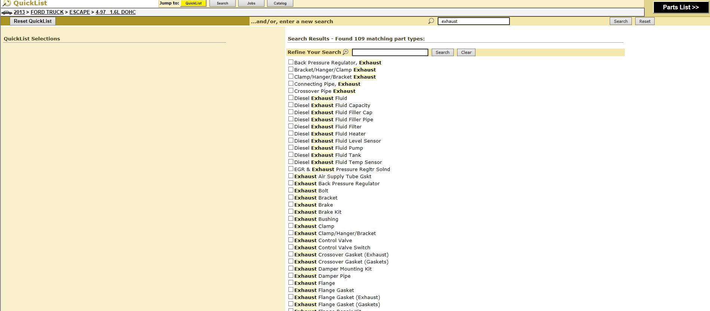Jump to the Search tab
This screenshot has height=311, width=710.
tap(223, 3)
